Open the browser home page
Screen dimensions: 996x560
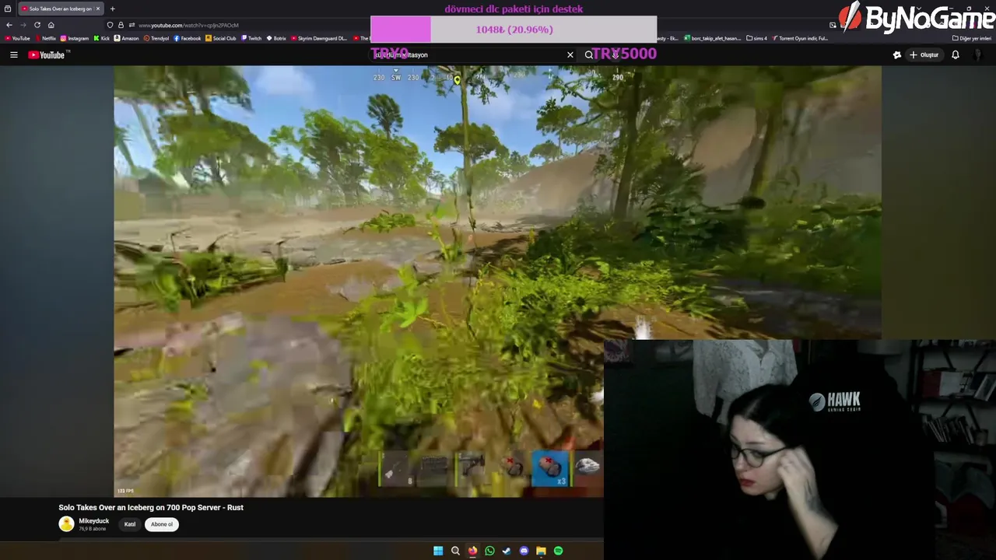(51, 25)
